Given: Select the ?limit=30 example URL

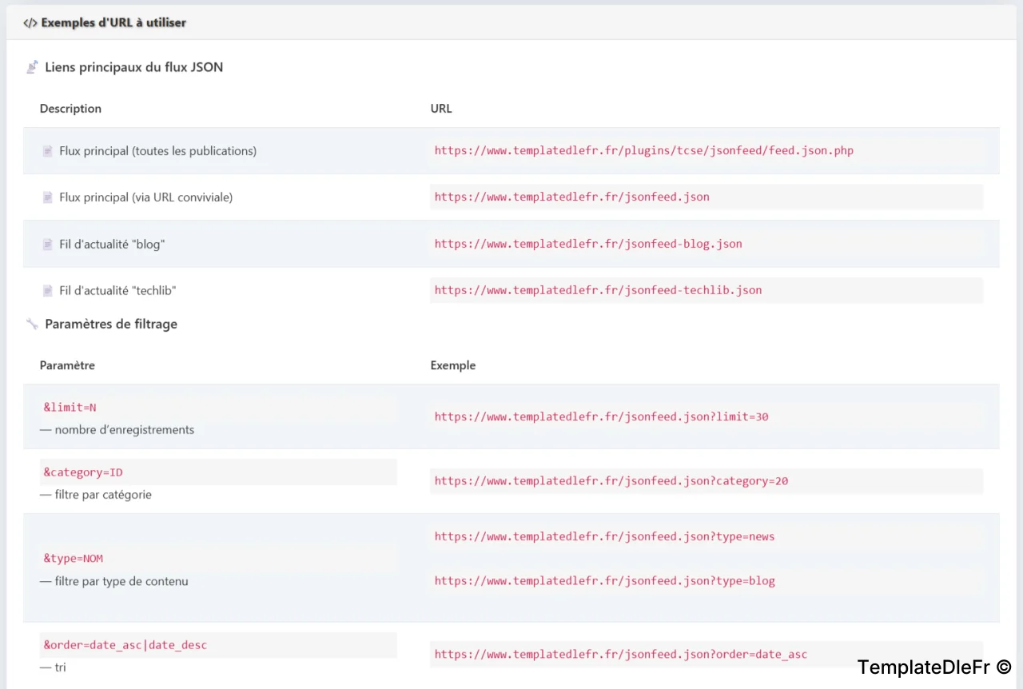Looking at the screenshot, I should coord(602,416).
